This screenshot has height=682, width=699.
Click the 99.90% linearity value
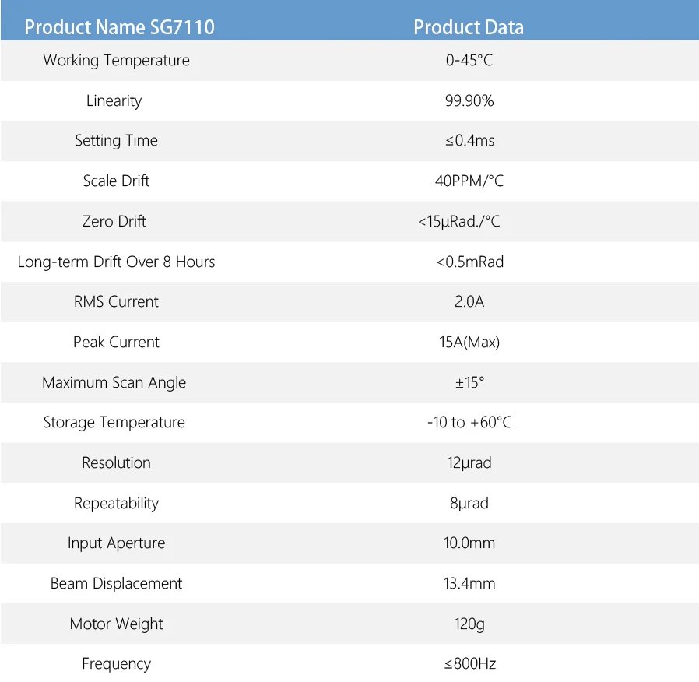click(x=469, y=101)
